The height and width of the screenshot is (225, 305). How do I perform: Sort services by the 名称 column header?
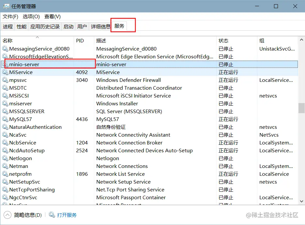click(37, 41)
